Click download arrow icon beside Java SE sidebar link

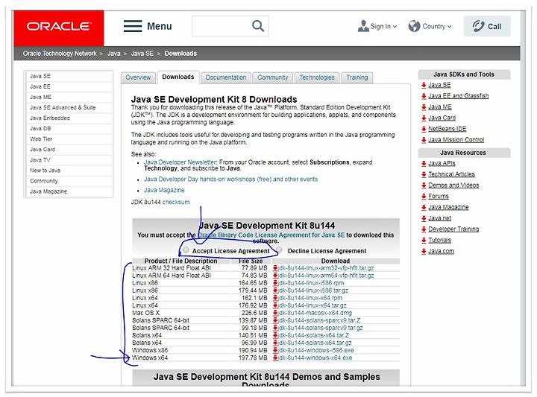point(424,85)
